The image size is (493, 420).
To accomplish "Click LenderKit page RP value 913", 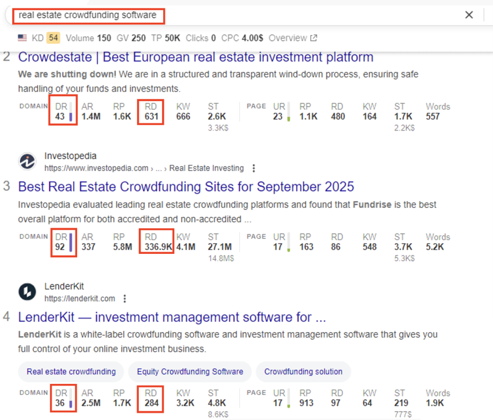I will pos(306,403).
